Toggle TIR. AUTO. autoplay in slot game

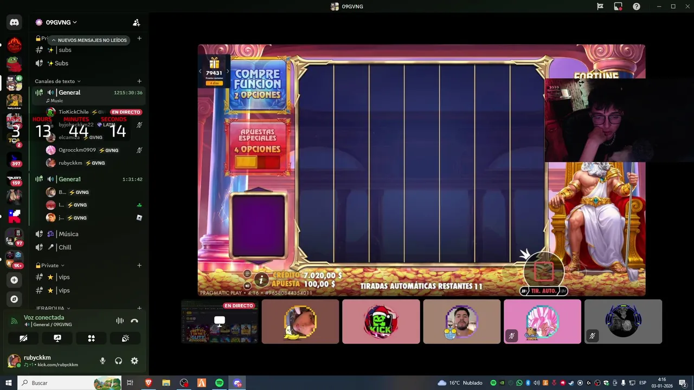(x=543, y=291)
